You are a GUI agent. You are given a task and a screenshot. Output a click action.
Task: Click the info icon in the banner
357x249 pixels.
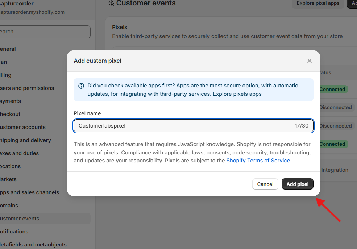coord(81,86)
